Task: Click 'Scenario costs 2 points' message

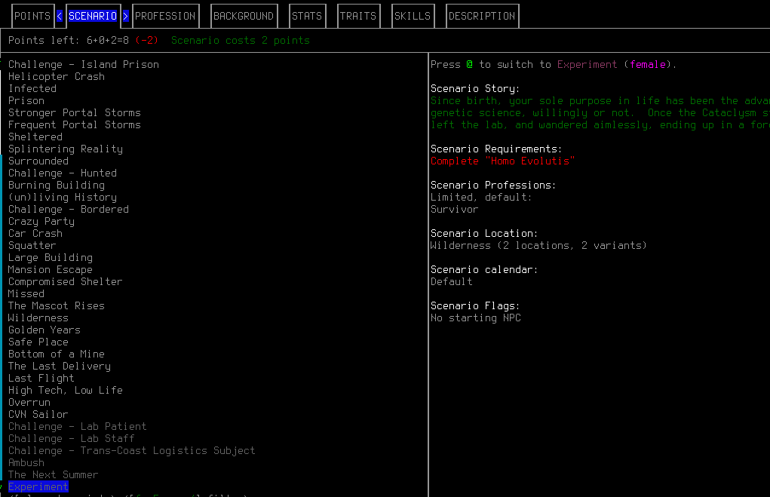Action: [x=241, y=40]
